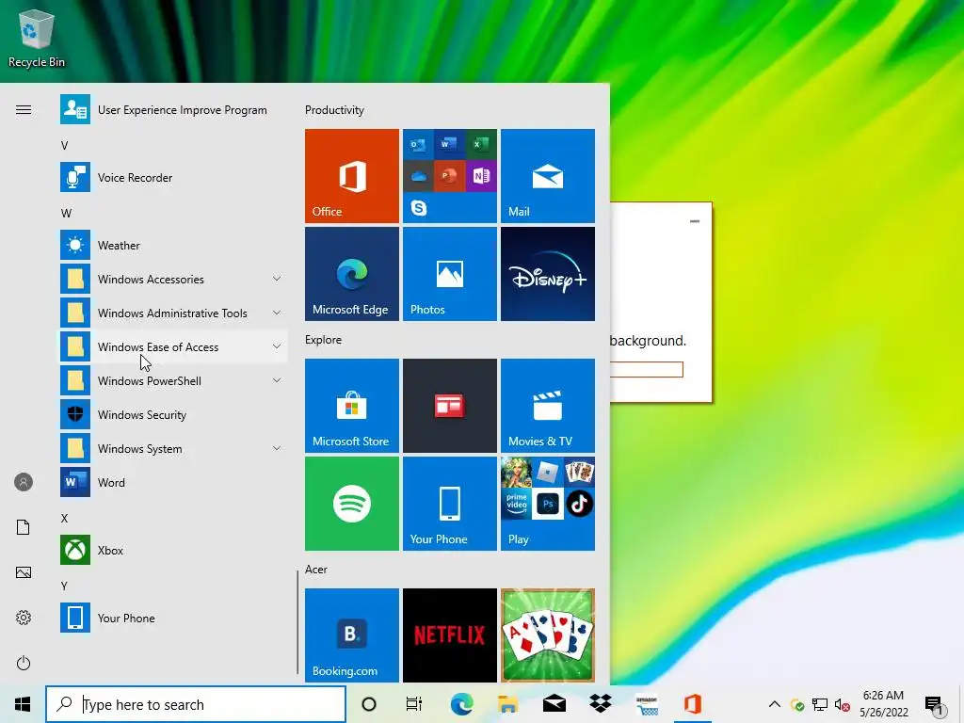Open the Office apps group tile with Skype

tap(449, 176)
